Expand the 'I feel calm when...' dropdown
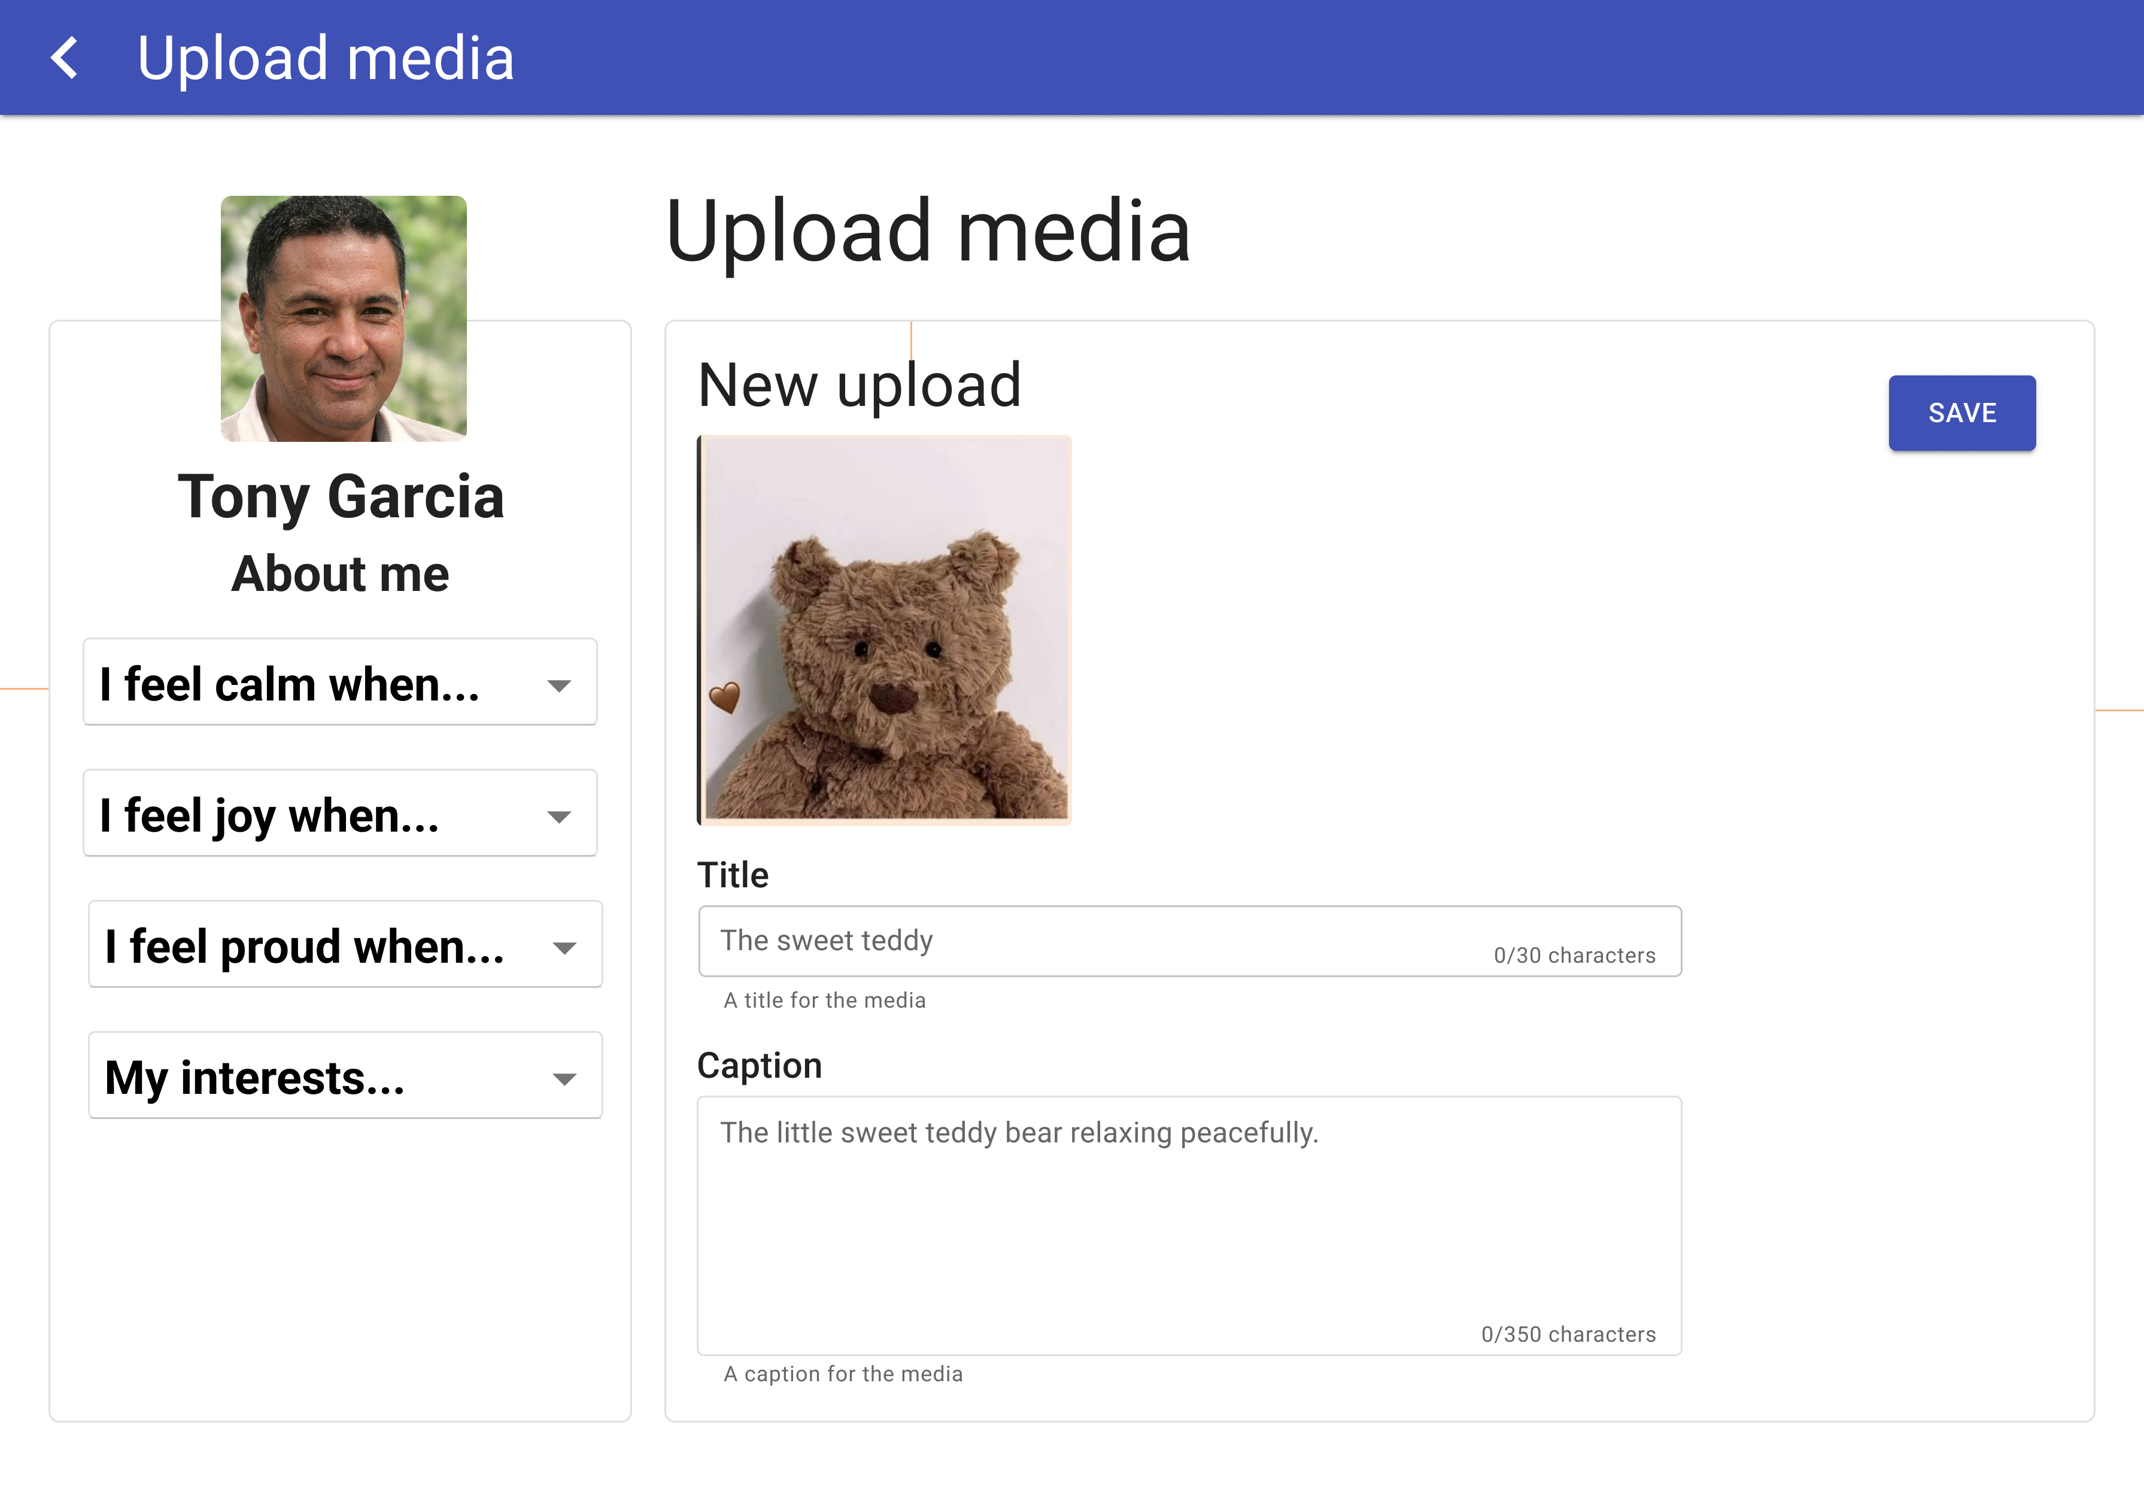2144x1498 pixels. coord(340,683)
